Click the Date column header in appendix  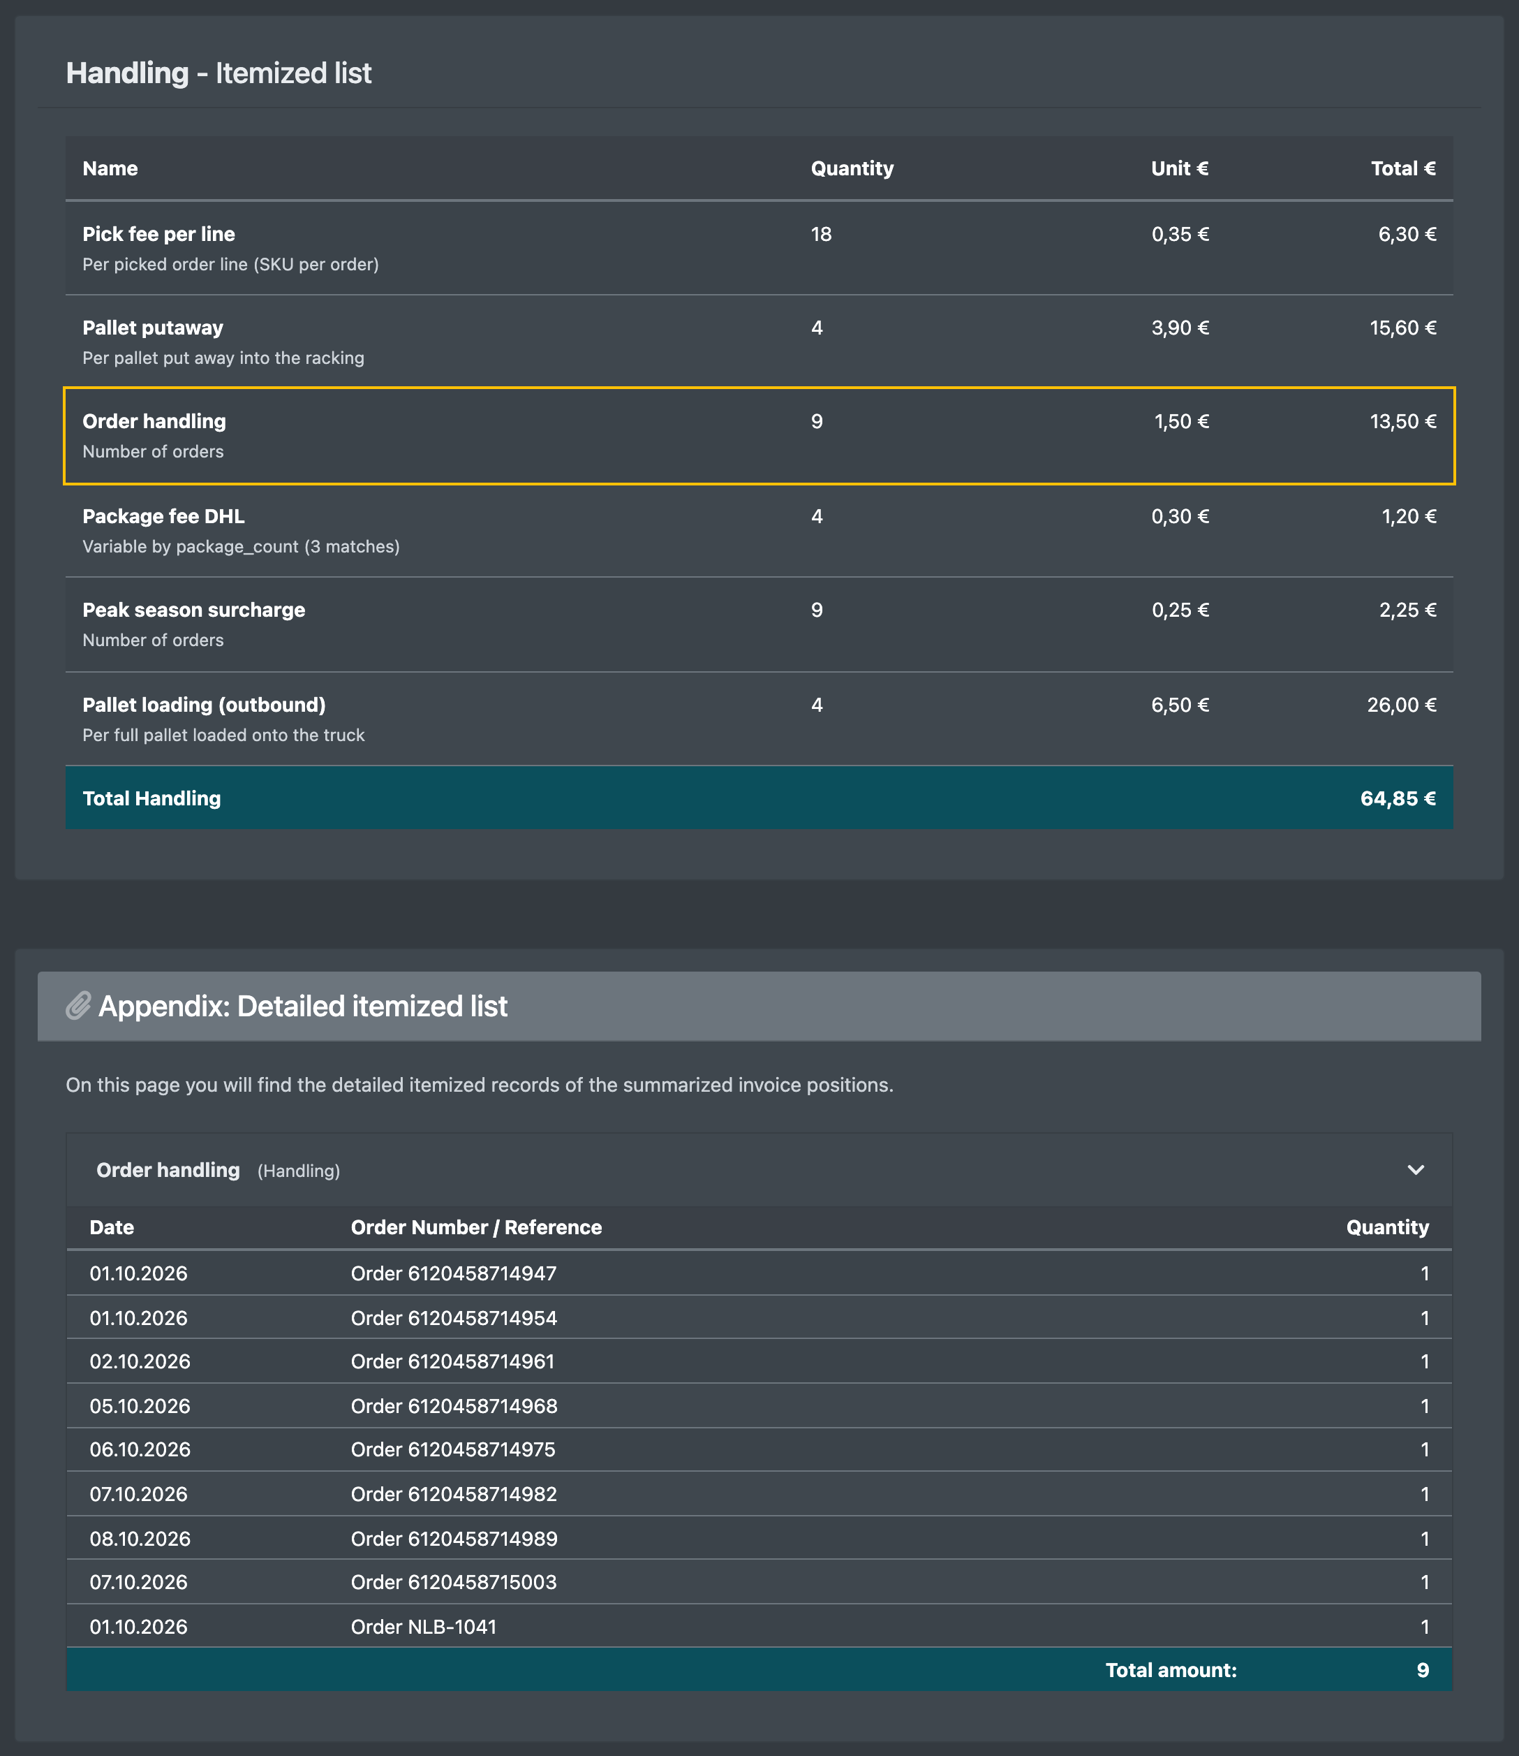[x=112, y=1227]
